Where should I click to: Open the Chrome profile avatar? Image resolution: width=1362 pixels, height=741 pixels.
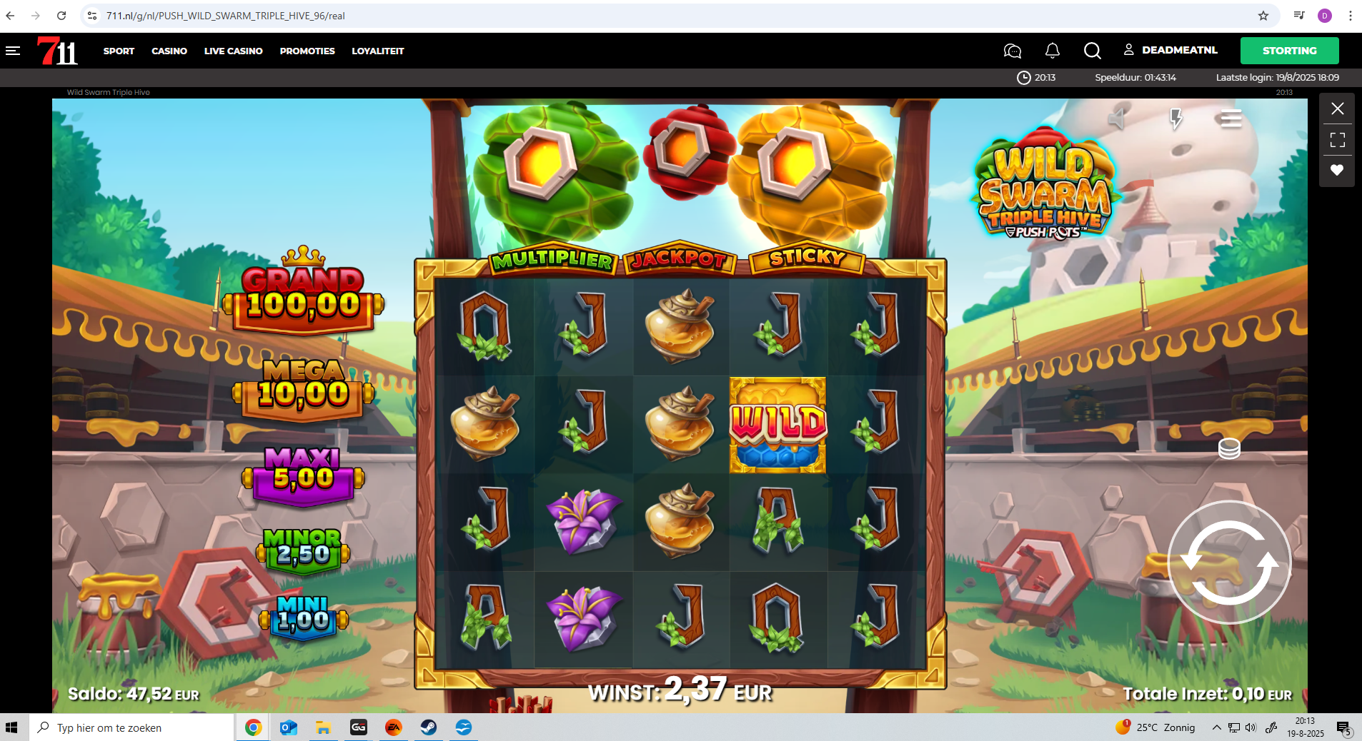(1325, 16)
